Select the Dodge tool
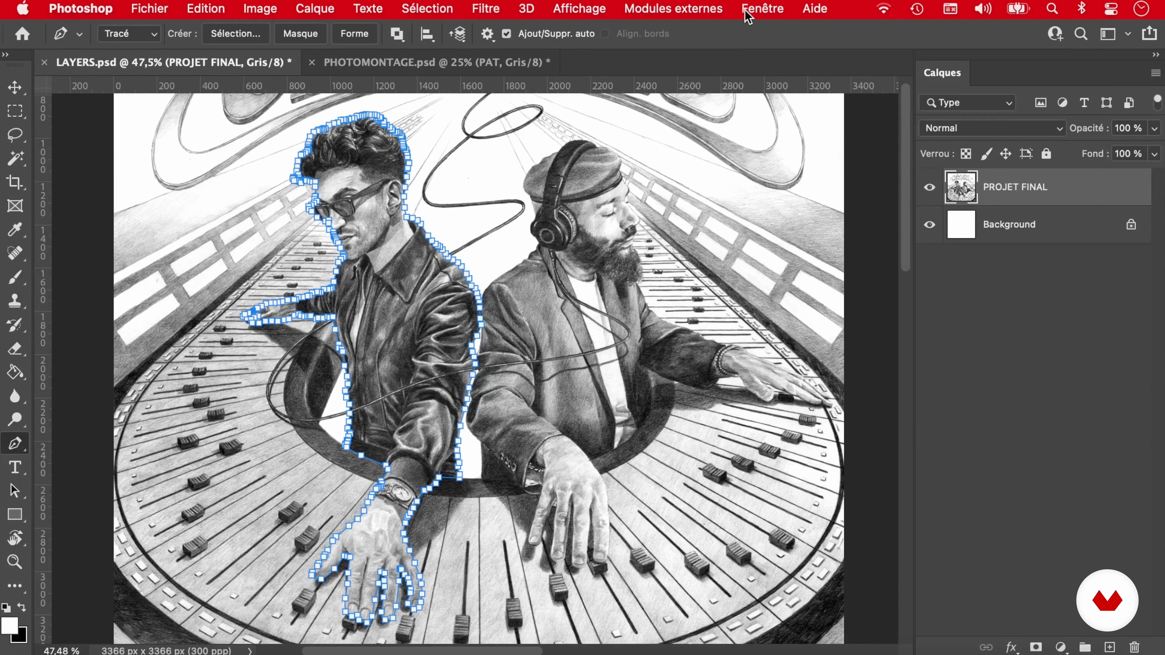1165x655 pixels. 15,420
